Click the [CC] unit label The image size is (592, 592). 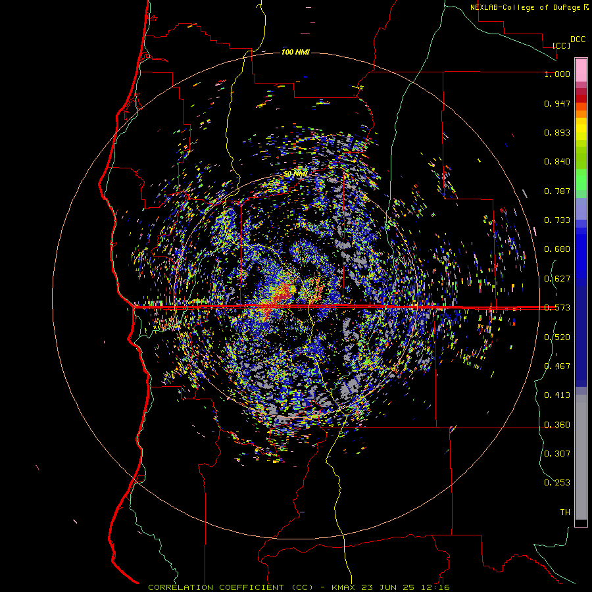click(x=561, y=45)
